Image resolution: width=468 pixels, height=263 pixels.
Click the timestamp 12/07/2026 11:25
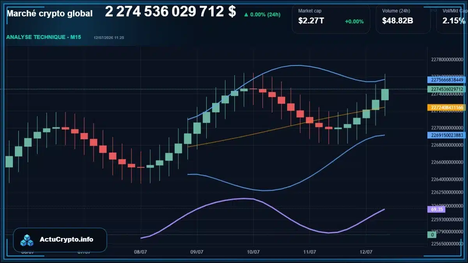109,38
